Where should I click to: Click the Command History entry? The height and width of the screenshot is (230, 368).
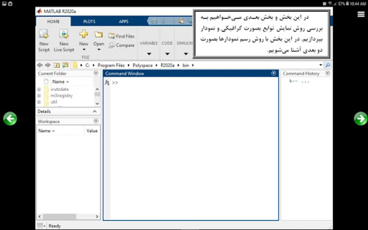coord(299,82)
